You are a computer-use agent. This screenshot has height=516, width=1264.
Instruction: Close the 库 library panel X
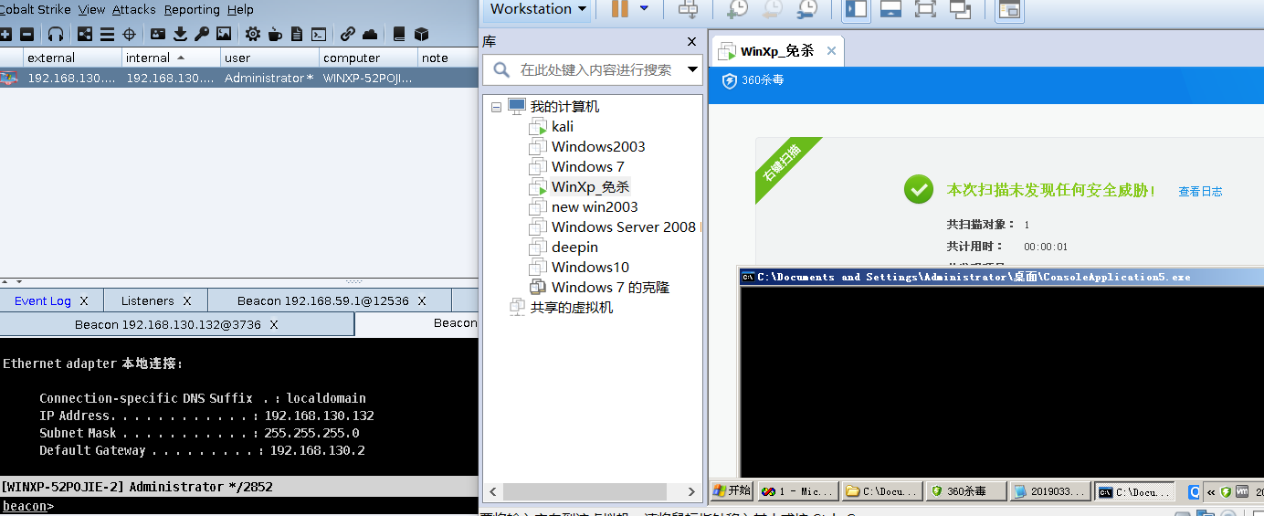click(692, 41)
